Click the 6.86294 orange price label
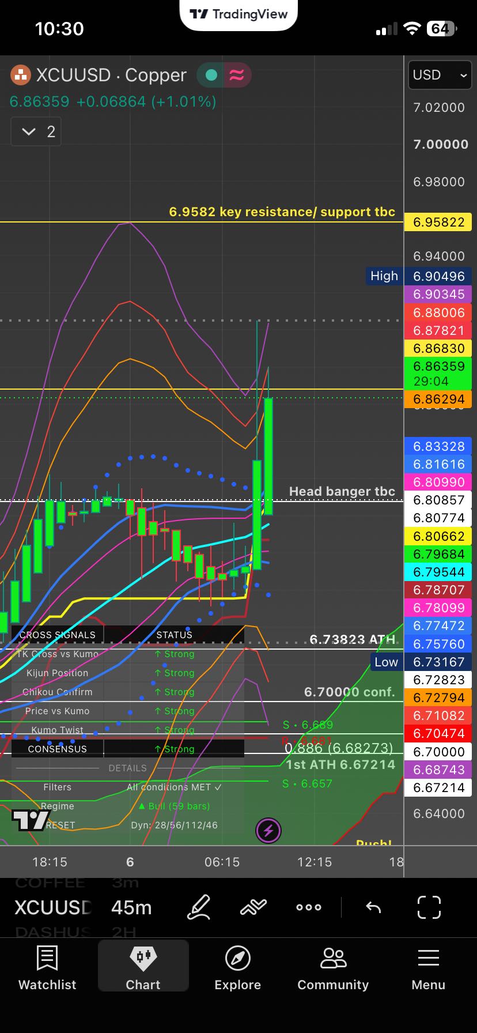 pyautogui.click(x=438, y=399)
